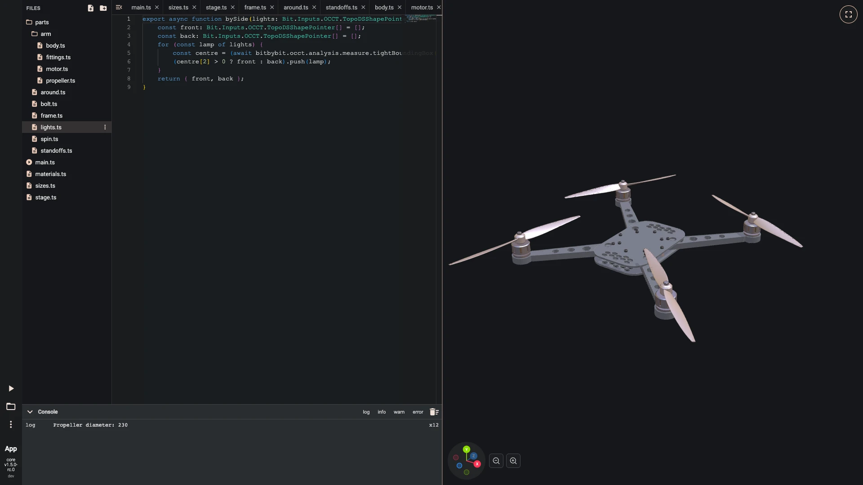Screen dimensions: 863x485
Task: Close the sizes.ts tab
Action: [194, 8]
